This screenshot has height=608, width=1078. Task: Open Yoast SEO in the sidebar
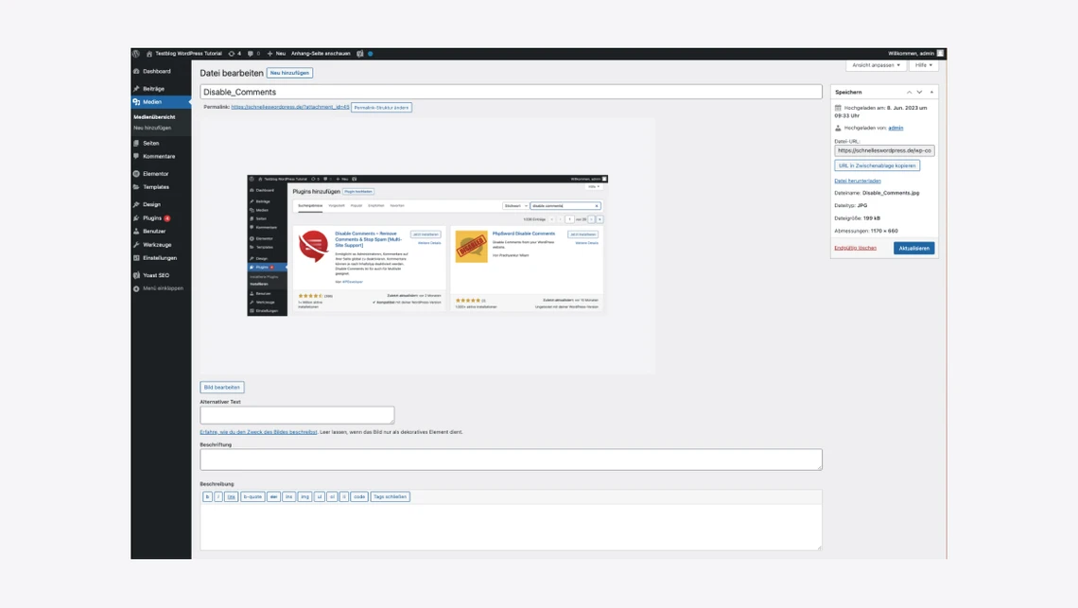pos(155,275)
